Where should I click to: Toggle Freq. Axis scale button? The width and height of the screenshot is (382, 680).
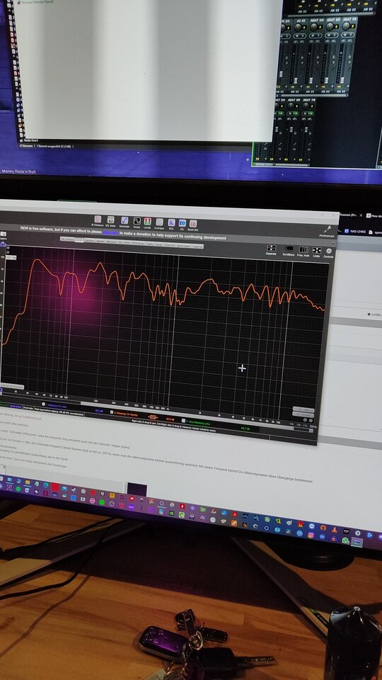point(303,251)
